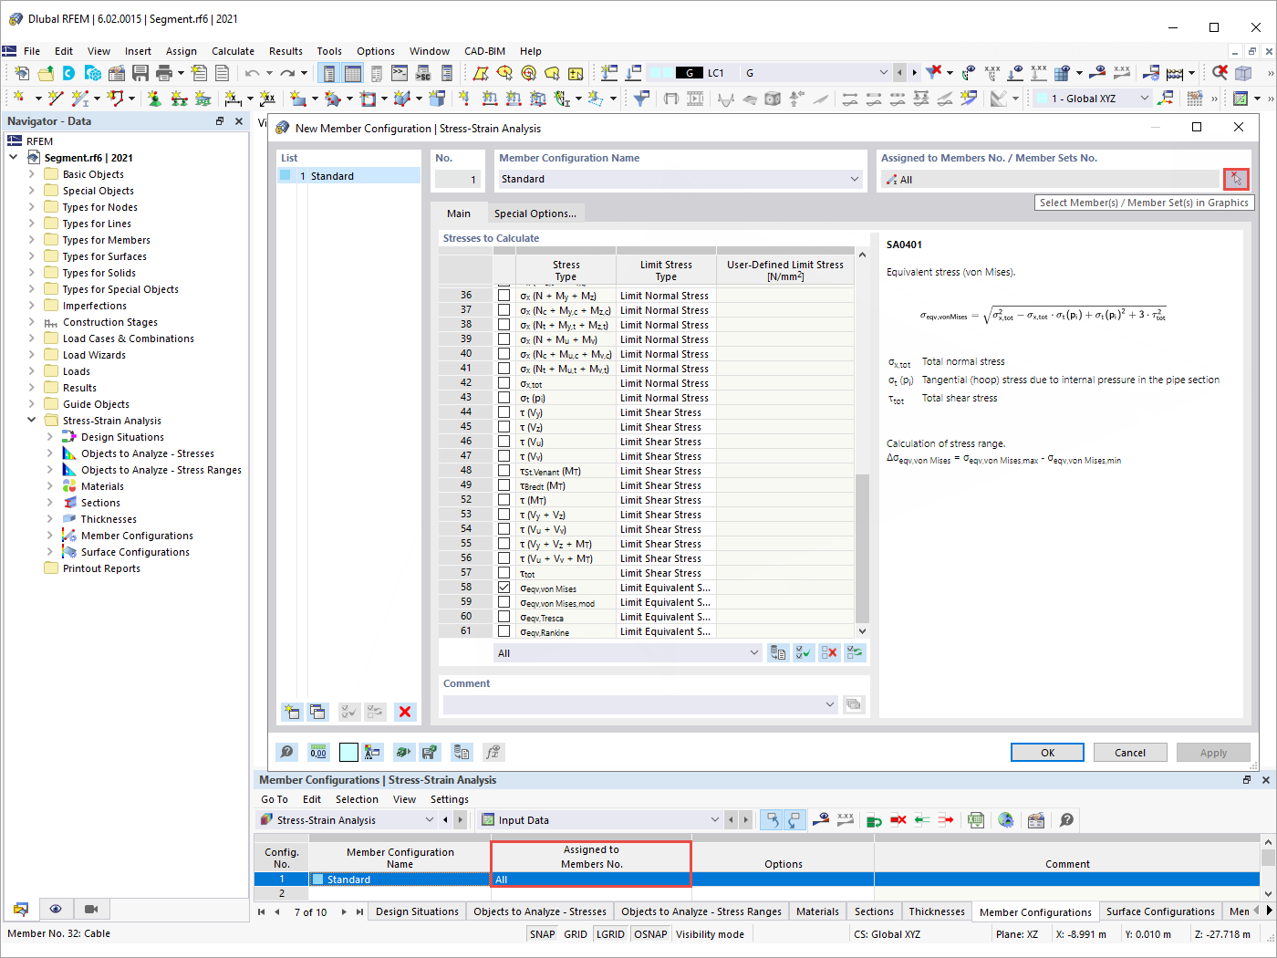Click the open folder icon in main toolbar
This screenshot has height=958, width=1277.
pos(46,73)
